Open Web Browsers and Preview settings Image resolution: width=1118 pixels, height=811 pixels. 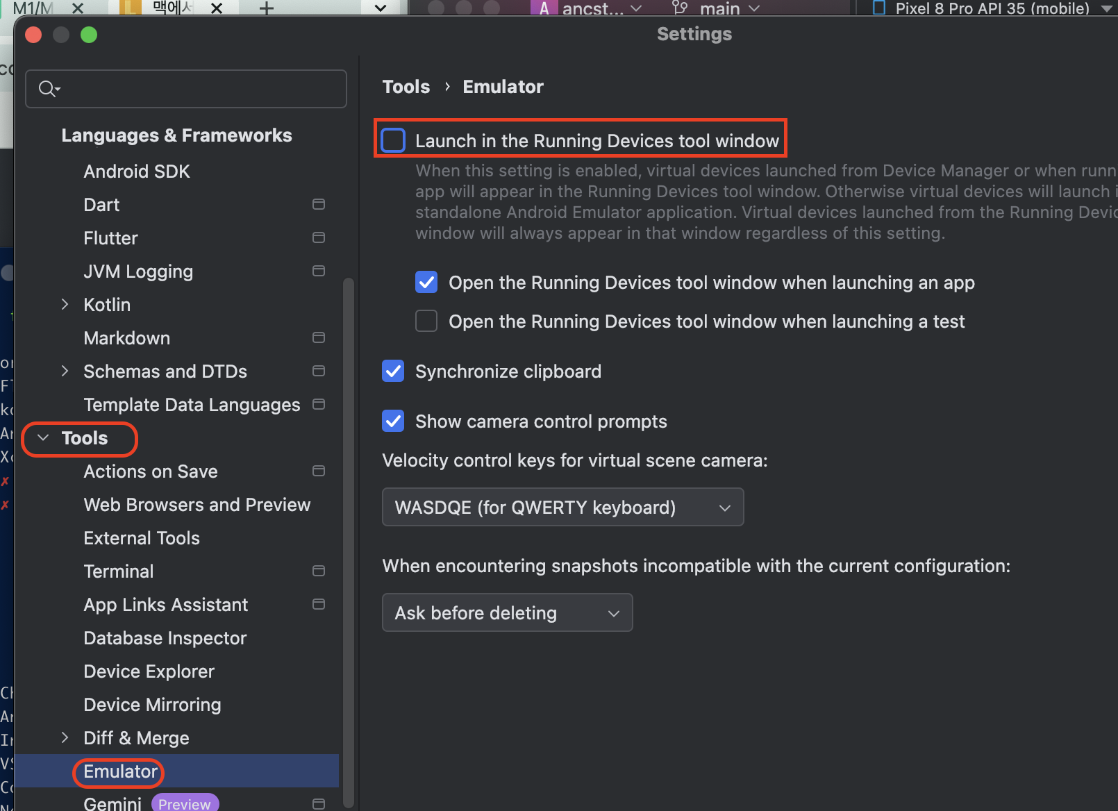[x=197, y=504]
